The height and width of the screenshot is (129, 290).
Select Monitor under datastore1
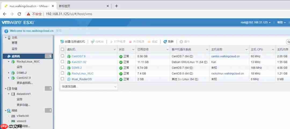(20, 99)
